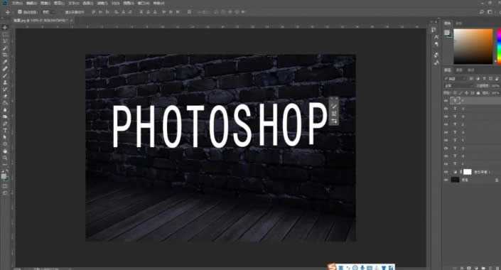Open the first menu in the menu bar
501x270 pixels.
[17, 3]
